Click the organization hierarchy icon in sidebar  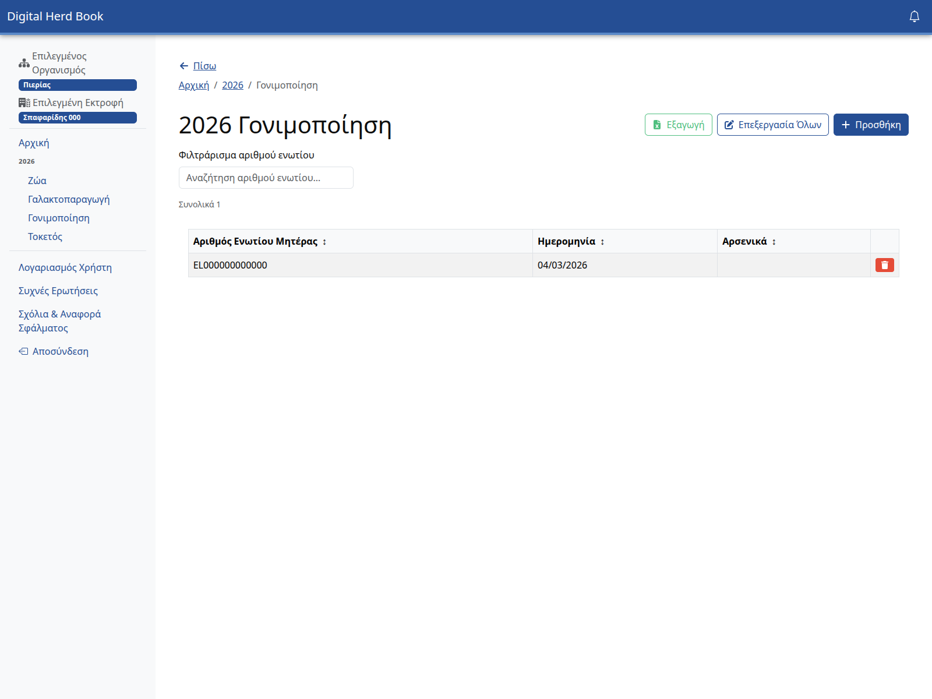click(24, 63)
